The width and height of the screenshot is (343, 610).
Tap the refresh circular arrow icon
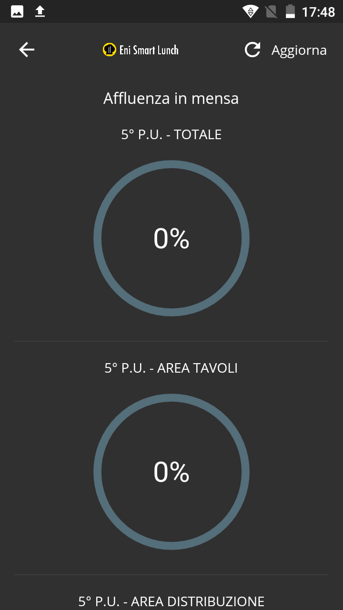(252, 50)
